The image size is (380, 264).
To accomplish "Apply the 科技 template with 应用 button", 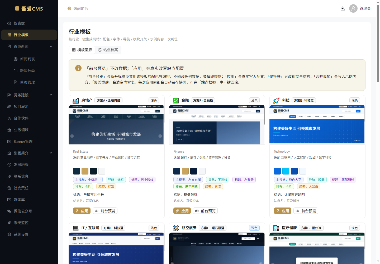I will [283, 211].
